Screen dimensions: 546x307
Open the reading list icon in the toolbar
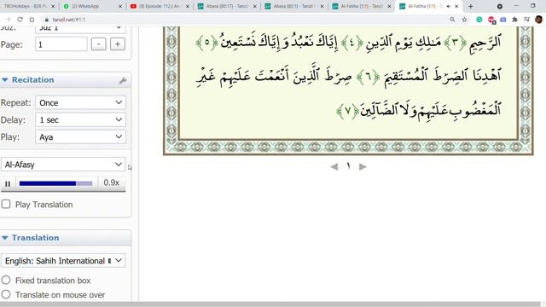tap(526, 20)
